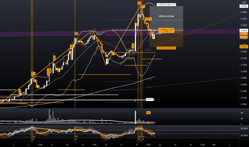Viewport: 249px width, 147px height.
Task: Click the white 0.42446 price label
Action: click(x=244, y=30)
